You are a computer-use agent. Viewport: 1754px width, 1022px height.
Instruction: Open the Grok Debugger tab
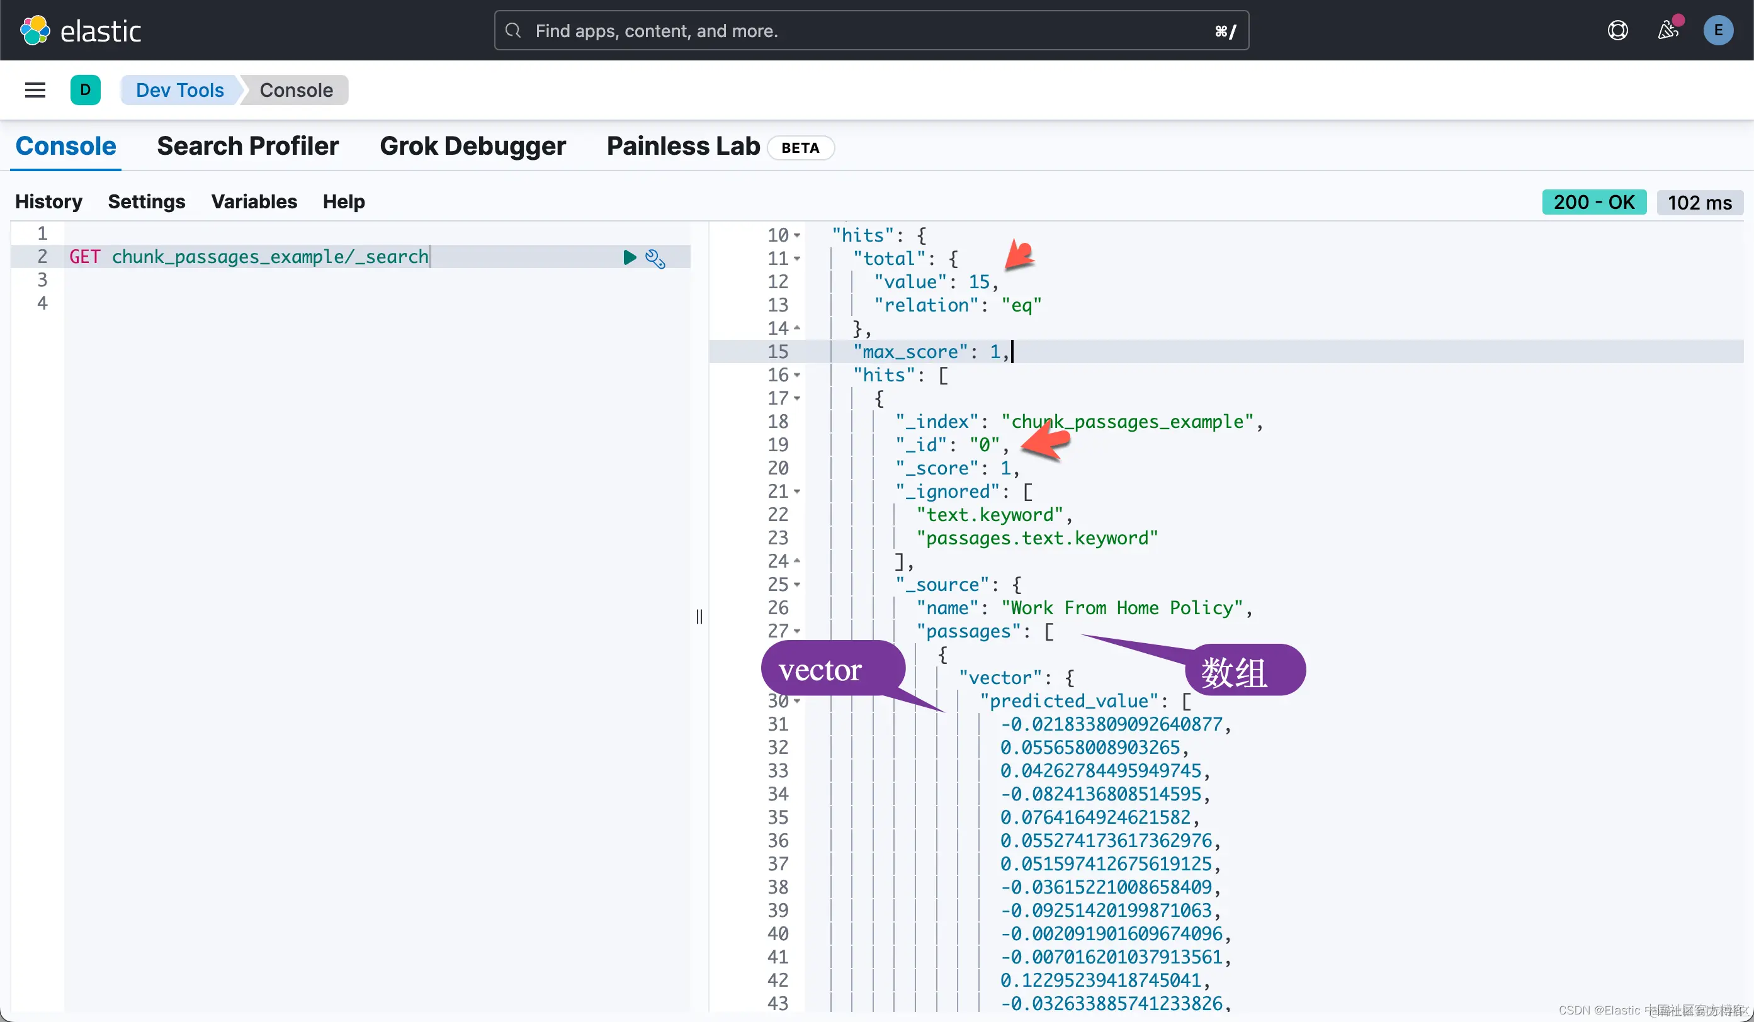(473, 146)
